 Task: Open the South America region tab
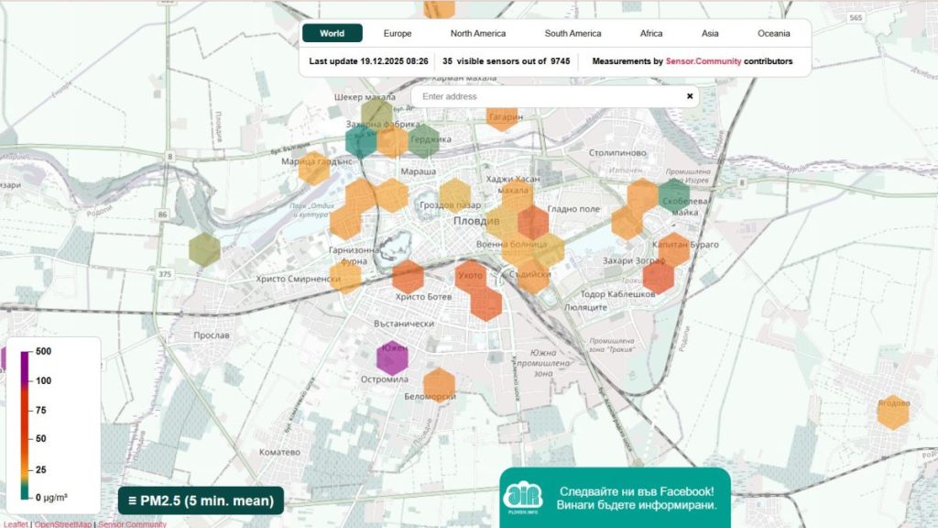(x=573, y=34)
